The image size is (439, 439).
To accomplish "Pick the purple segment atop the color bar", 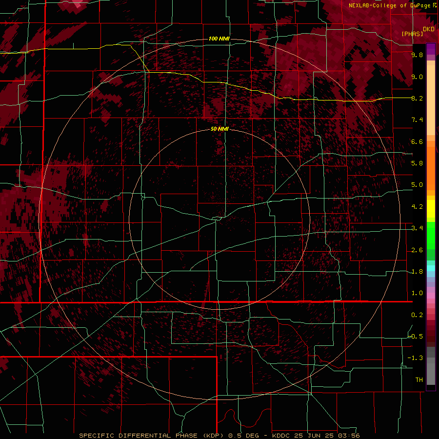I will click(x=431, y=49).
